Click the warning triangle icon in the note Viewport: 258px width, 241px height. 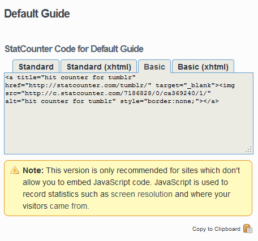pos(15,170)
